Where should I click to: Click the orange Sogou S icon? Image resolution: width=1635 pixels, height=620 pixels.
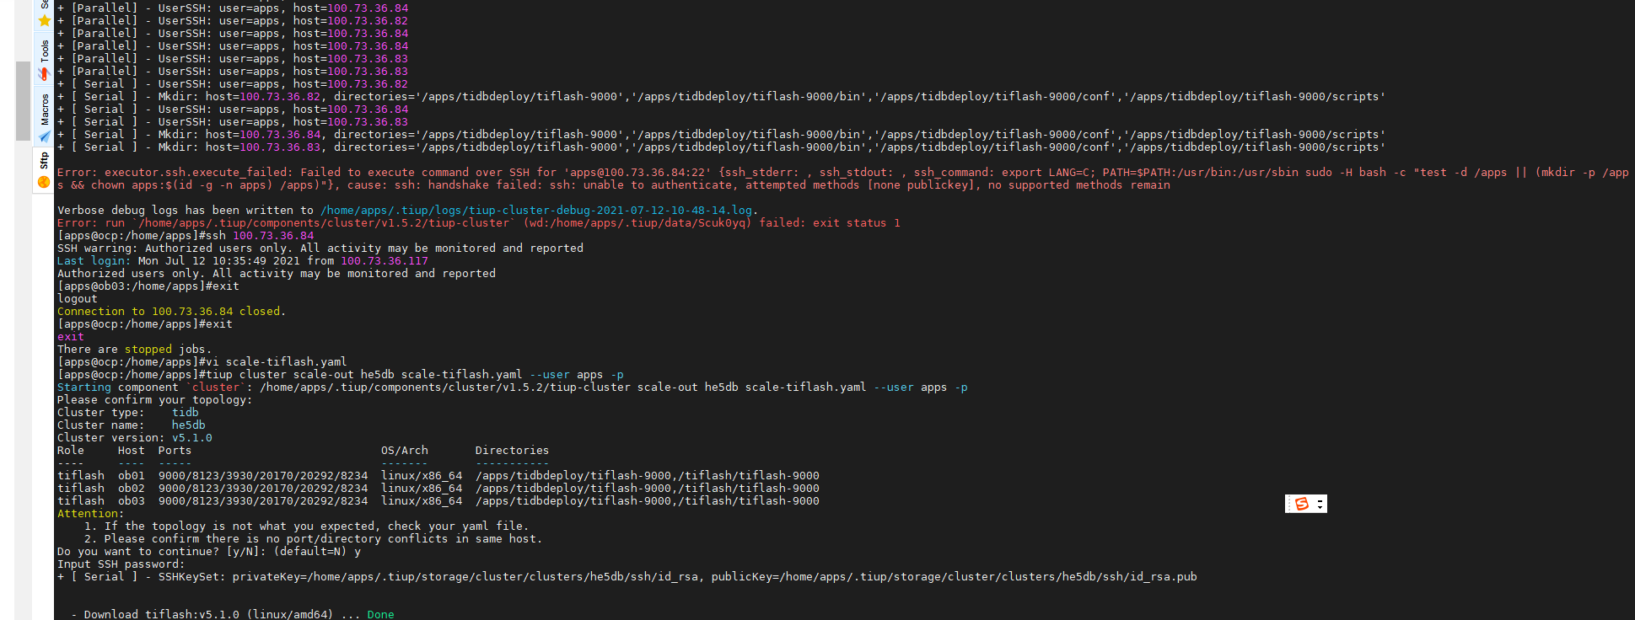pyautogui.click(x=1301, y=504)
